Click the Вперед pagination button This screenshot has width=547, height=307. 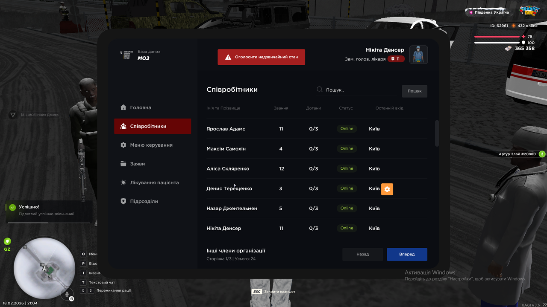[x=407, y=254]
